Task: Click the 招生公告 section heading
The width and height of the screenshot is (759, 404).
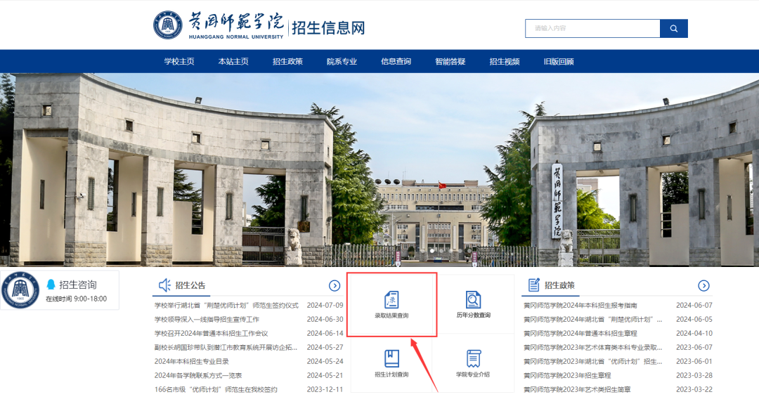Action: point(190,285)
